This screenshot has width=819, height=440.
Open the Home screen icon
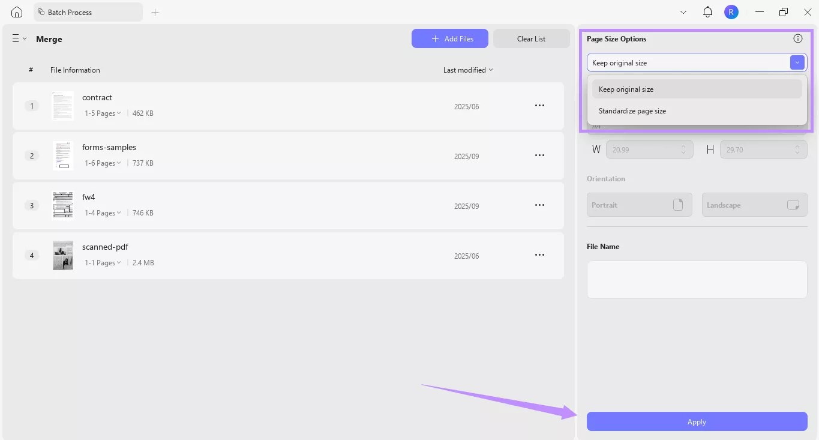(x=16, y=11)
